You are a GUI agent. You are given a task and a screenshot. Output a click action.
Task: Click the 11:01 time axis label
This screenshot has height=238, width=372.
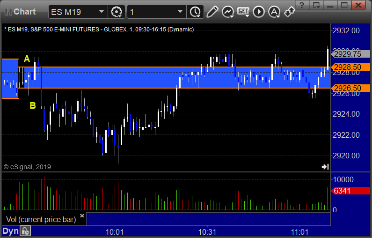pos(299,232)
